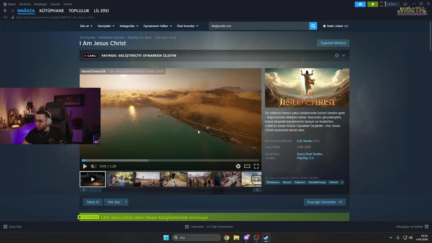This screenshot has width=432, height=243.
Task: Collapse the live broadcast panel chevron
Action: tap(344, 55)
